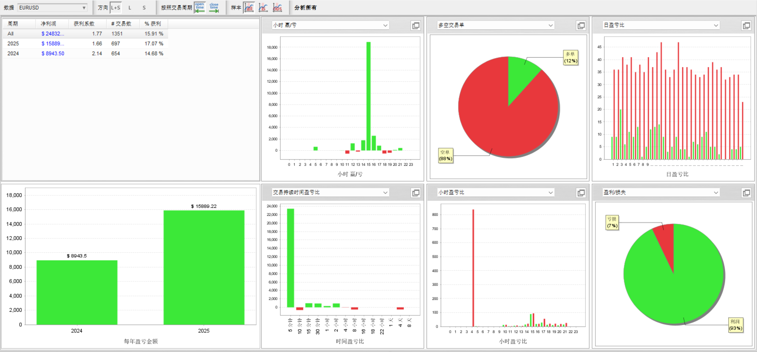Choose the 'all' sample icon
This screenshot has width=757, height=352.
249,8
